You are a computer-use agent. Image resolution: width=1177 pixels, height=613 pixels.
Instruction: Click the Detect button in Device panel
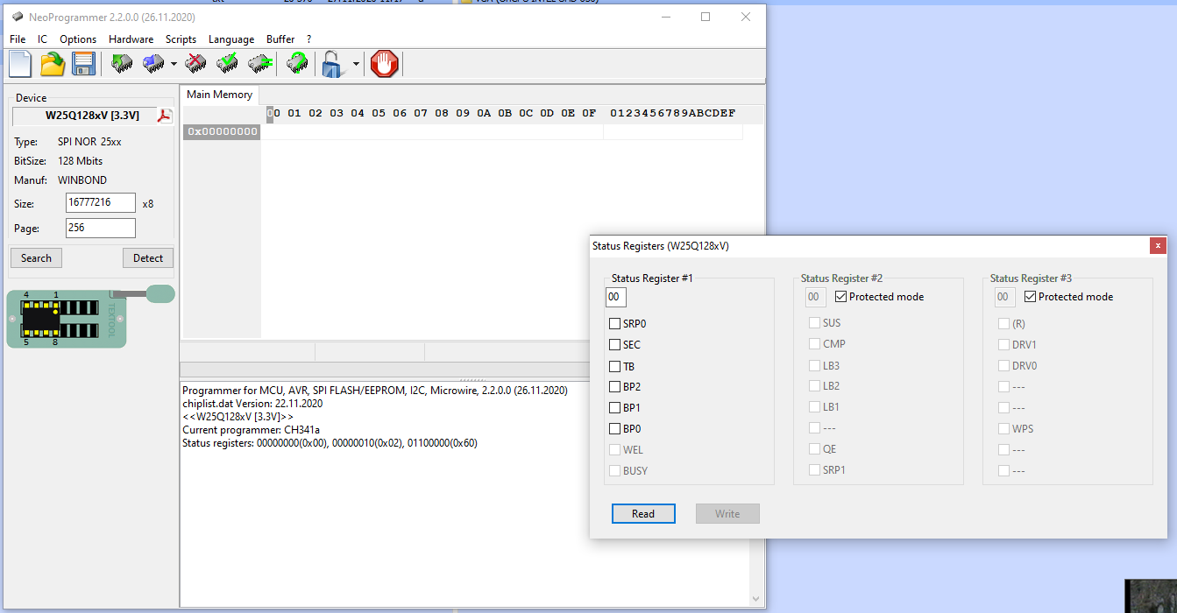click(x=148, y=257)
